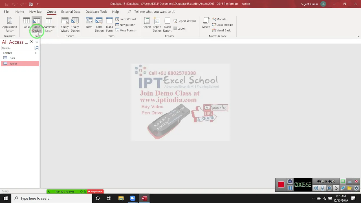
Task: Create a new Report
Action: point(147,23)
